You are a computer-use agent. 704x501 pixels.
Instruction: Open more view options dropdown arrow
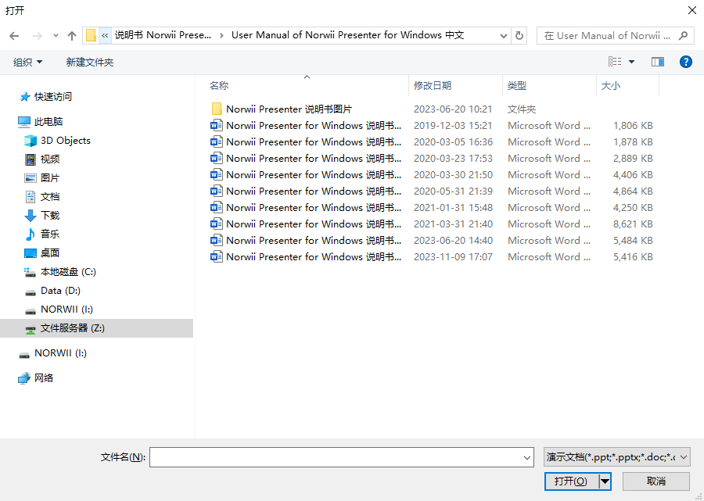click(632, 62)
